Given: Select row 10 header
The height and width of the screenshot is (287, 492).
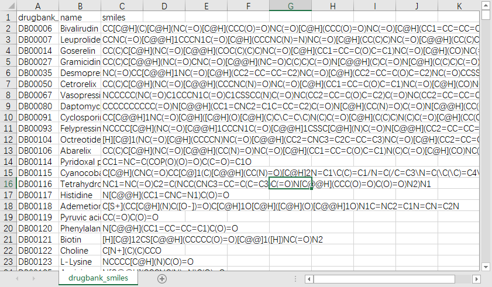Looking at the screenshot, I should [8, 117].
